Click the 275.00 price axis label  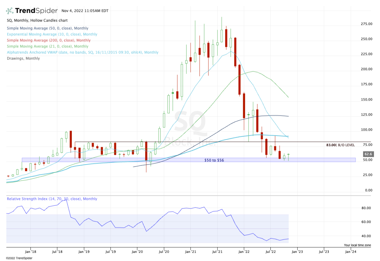point(366,24)
